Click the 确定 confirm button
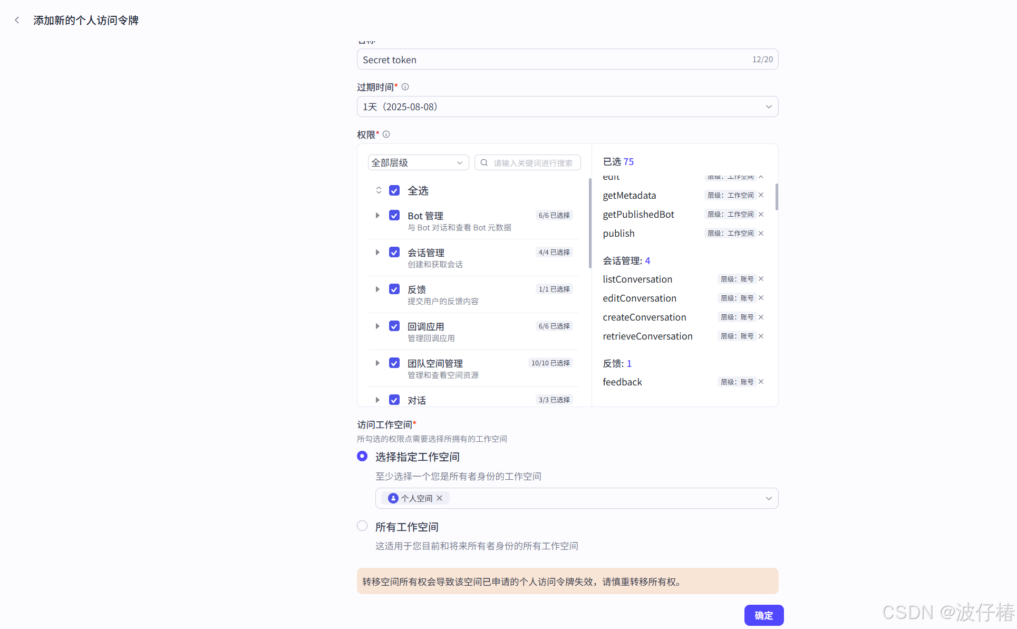 click(763, 615)
